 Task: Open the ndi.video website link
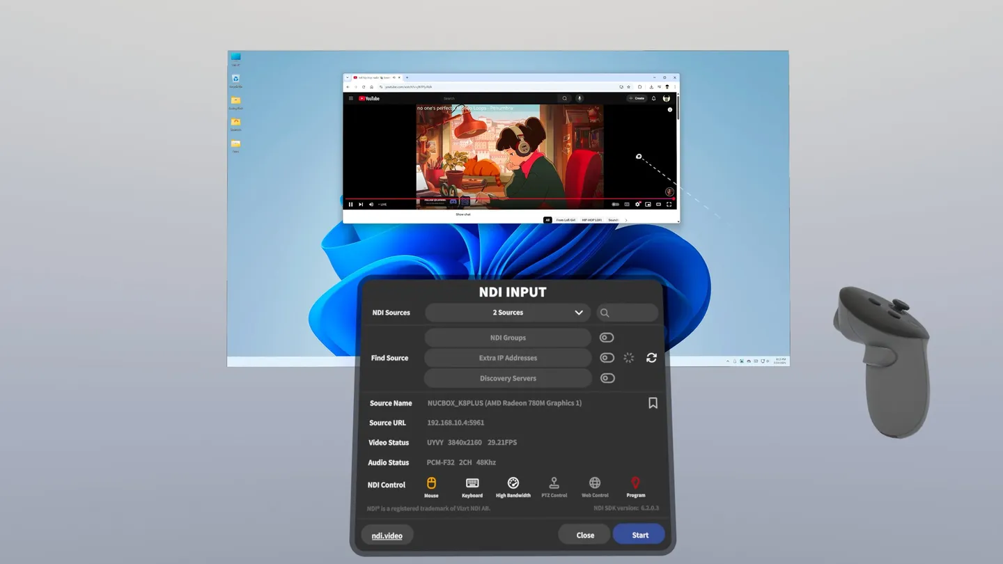(x=387, y=535)
